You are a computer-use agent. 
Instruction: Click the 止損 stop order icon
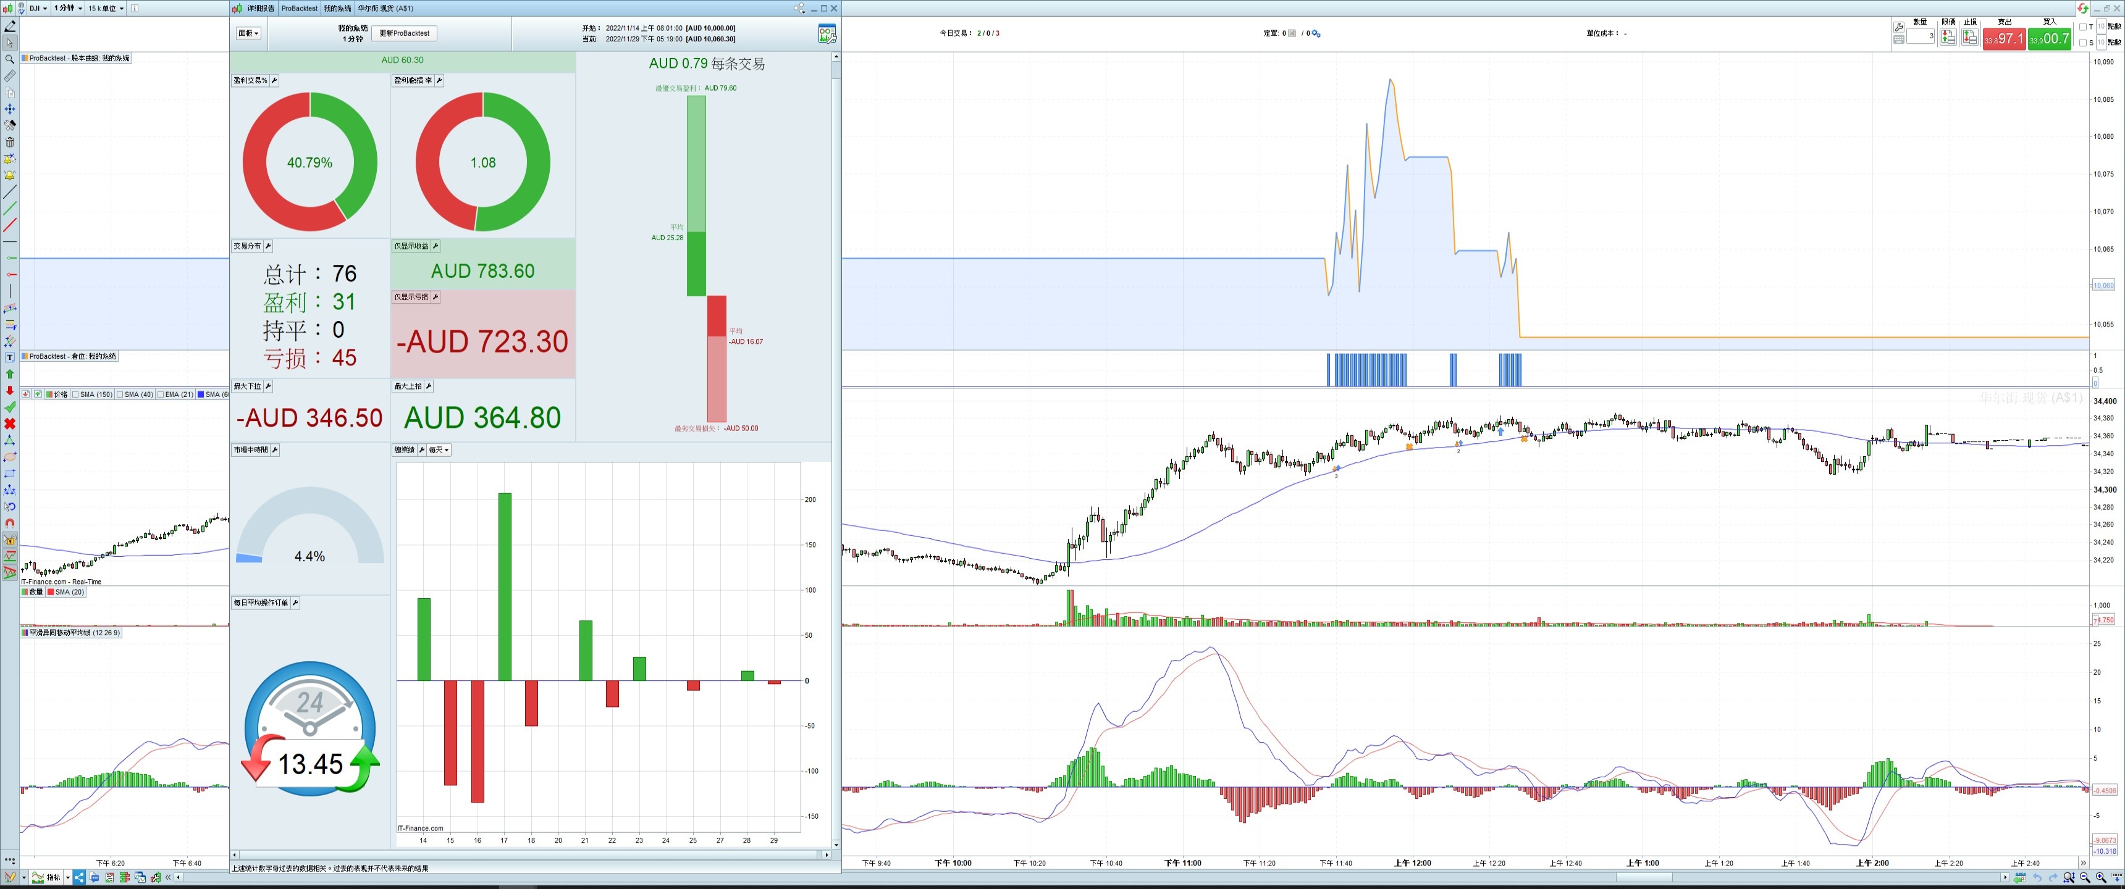[x=1969, y=37]
